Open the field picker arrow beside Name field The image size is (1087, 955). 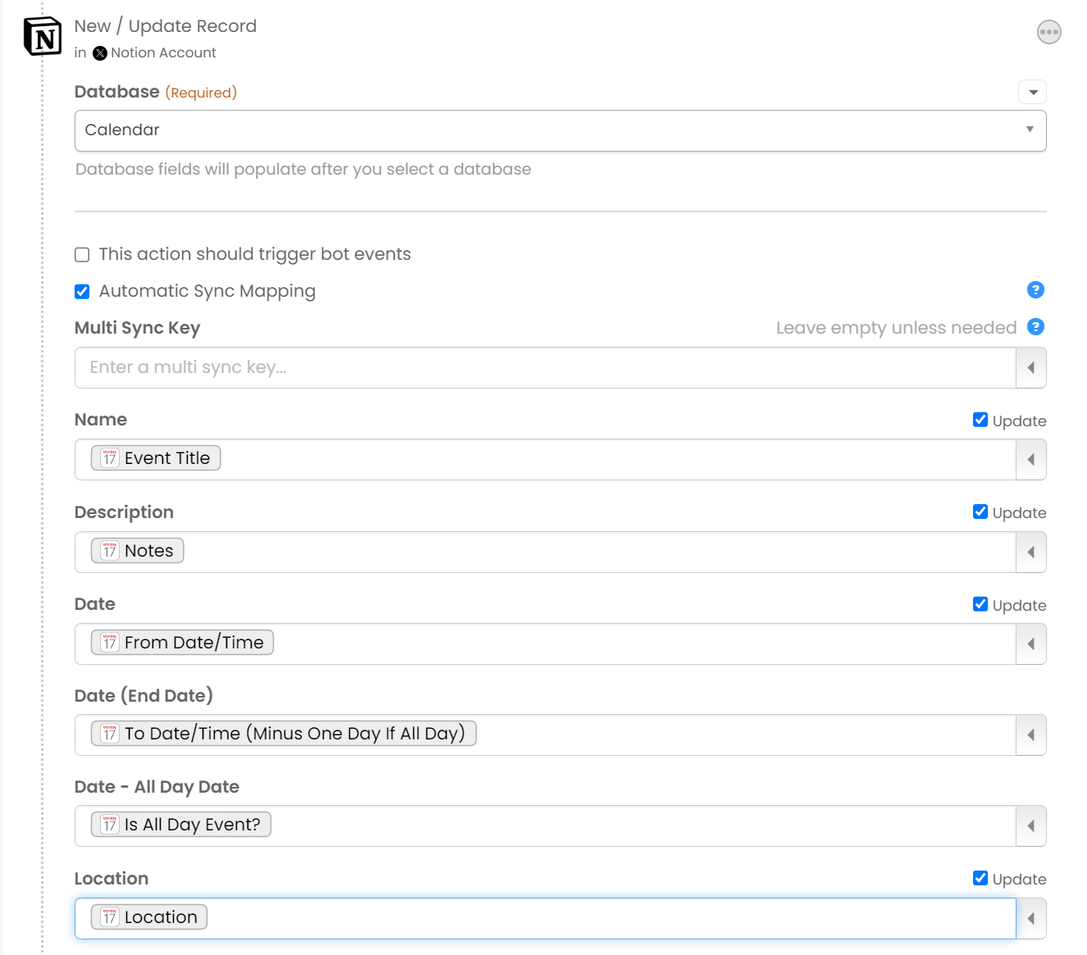pyautogui.click(x=1030, y=459)
